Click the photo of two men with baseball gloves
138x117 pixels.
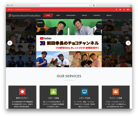tap(52, 59)
